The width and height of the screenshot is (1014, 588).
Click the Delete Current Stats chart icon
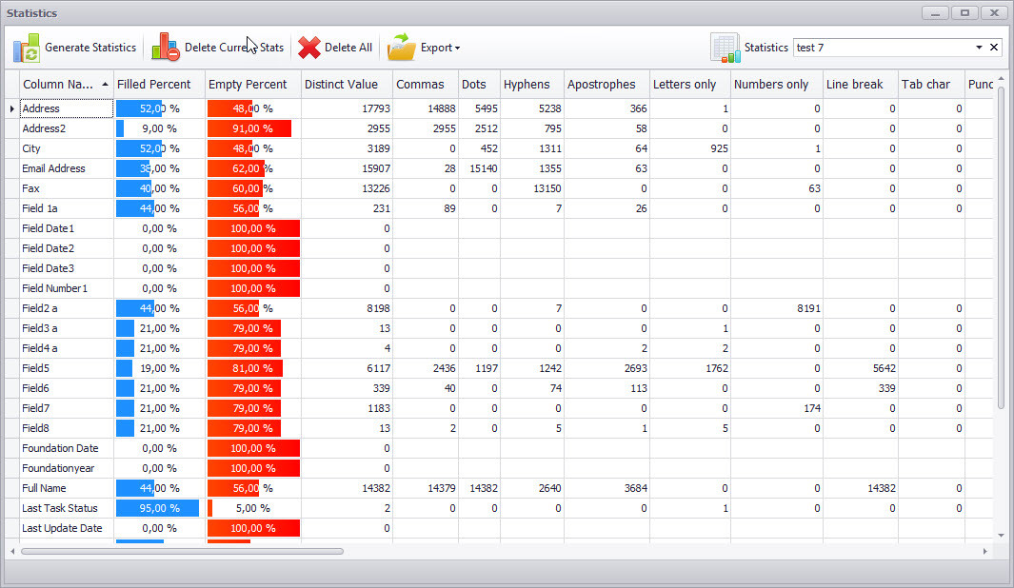point(166,48)
